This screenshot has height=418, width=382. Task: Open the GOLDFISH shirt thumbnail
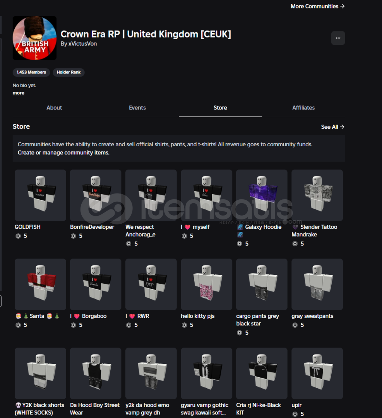(40, 195)
